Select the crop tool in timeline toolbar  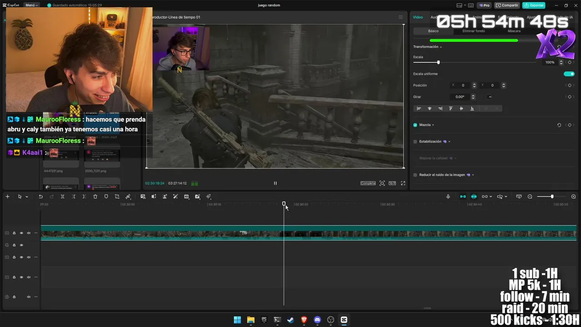(117, 197)
